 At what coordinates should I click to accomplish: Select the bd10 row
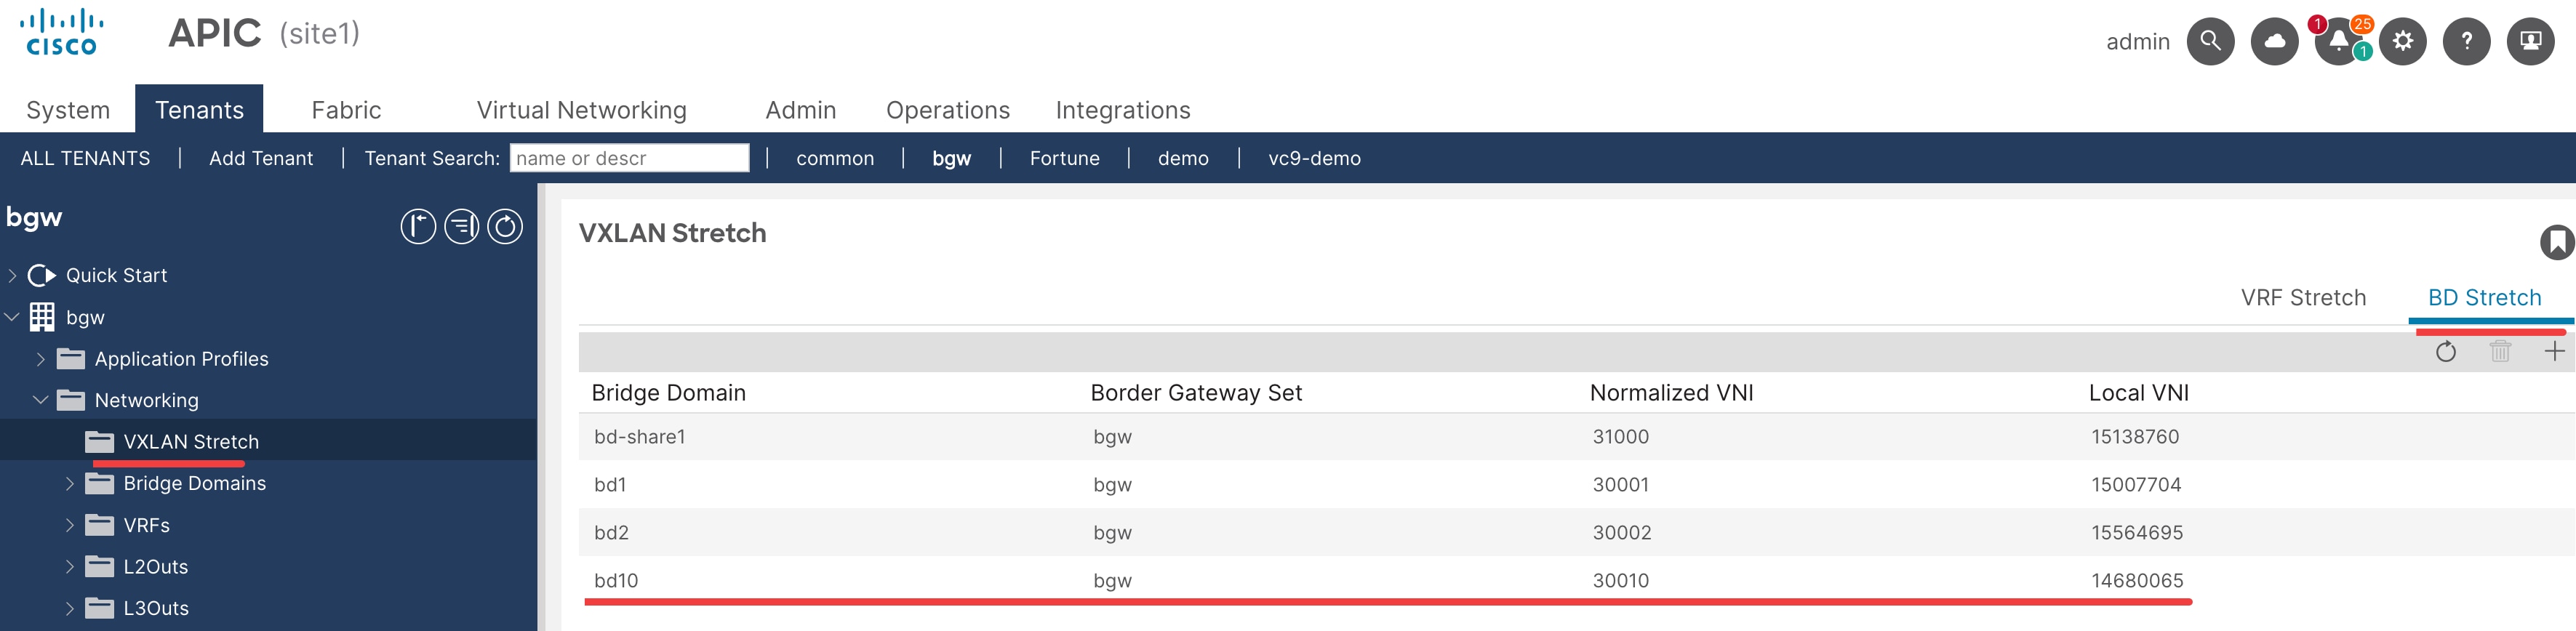click(1576, 580)
